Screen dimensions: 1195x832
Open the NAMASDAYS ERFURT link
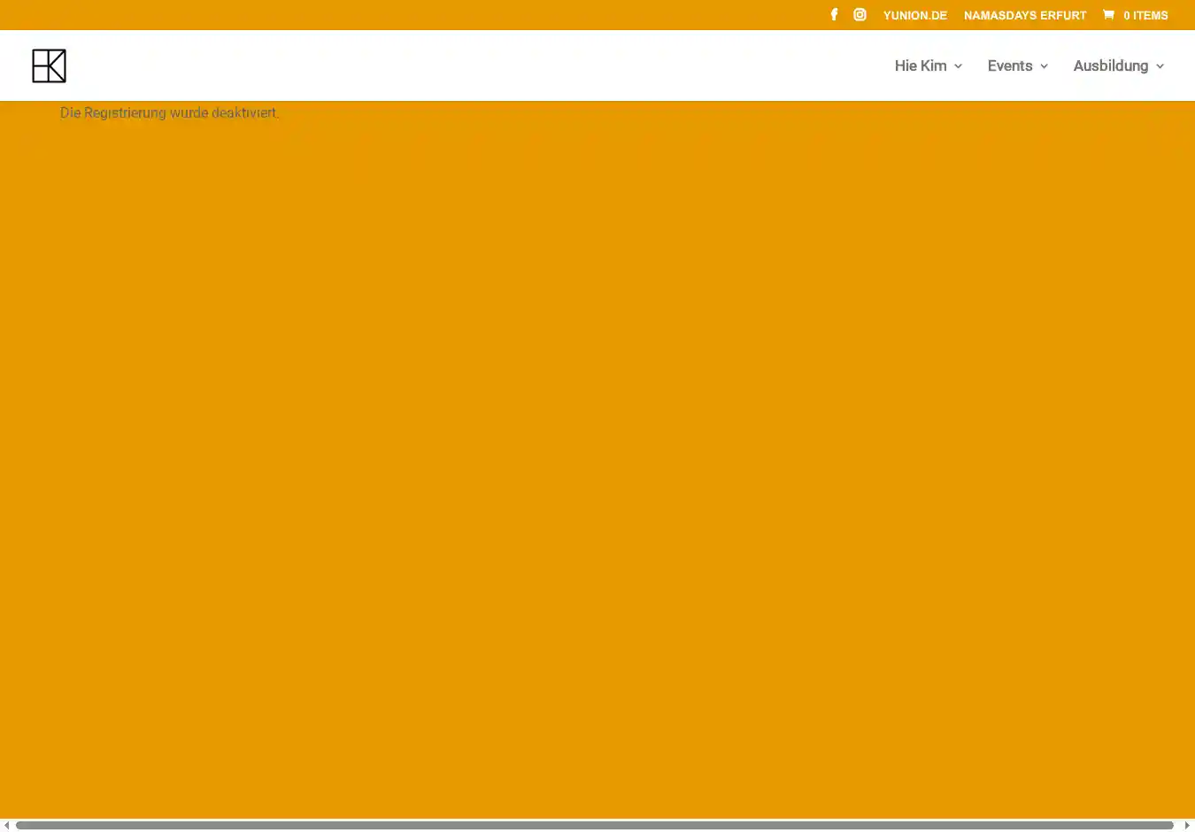click(x=1024, y=15)
